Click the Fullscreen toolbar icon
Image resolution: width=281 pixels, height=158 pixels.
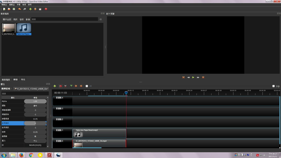click(40, 9)
